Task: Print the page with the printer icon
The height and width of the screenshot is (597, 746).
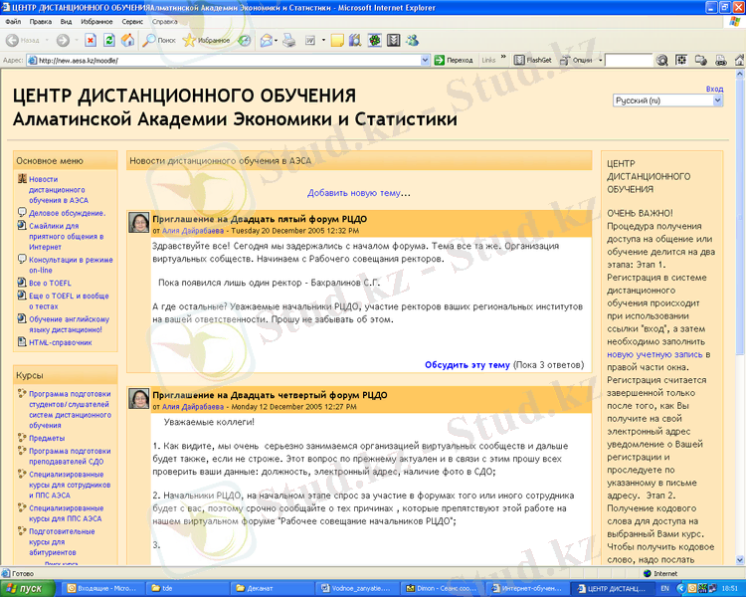Action: (x=288, y=41)
